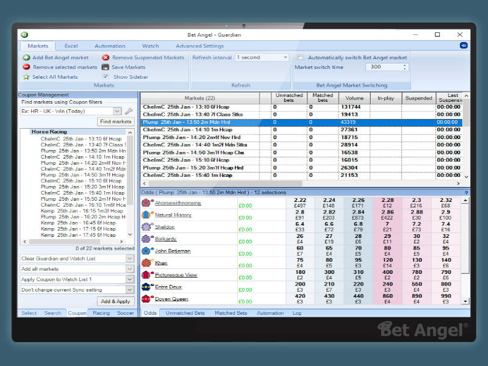Enable Automatically switch Bet Angel market checkbox
The height and width of the screenshot is (366, 488).
(300, 57)
